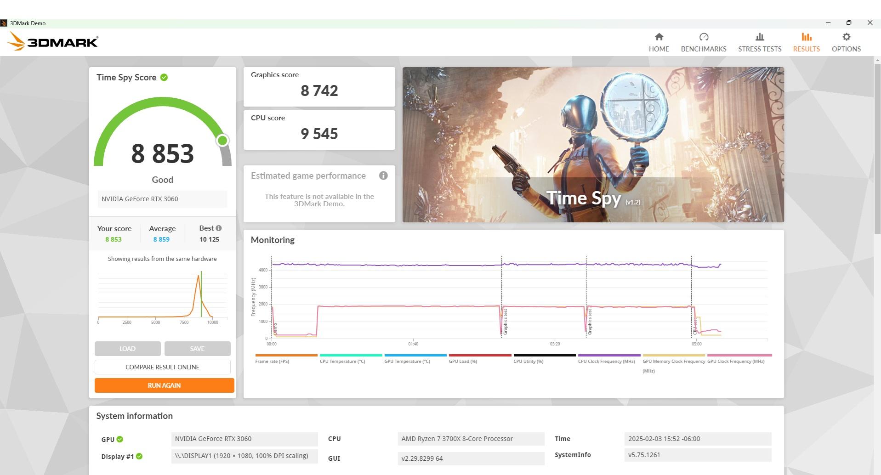The width and height of the screenshot is (881, 475).
Task: Click the green score gauge knob
Action: [222, 140]
